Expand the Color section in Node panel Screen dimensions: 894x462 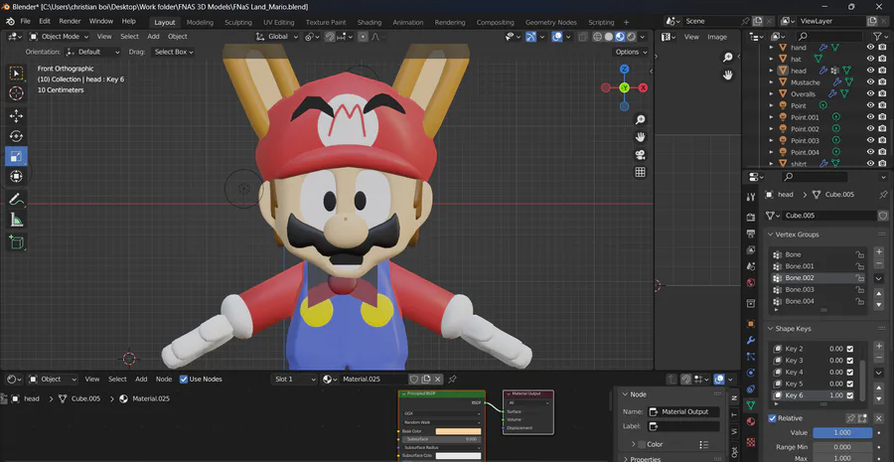(x=634, y=444)
